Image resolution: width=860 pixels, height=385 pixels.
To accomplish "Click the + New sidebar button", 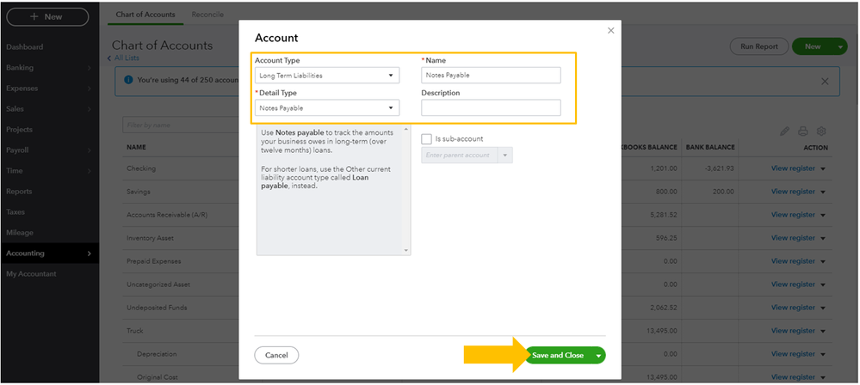I will tap(47, 17).
